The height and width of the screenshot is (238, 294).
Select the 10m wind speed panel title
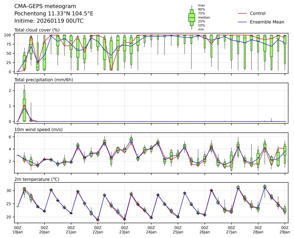pyautogui.click(x=38, y=129)
